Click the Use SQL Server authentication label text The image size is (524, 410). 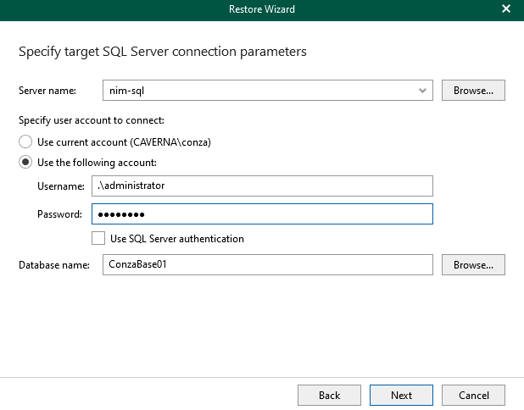coord(177,239)
